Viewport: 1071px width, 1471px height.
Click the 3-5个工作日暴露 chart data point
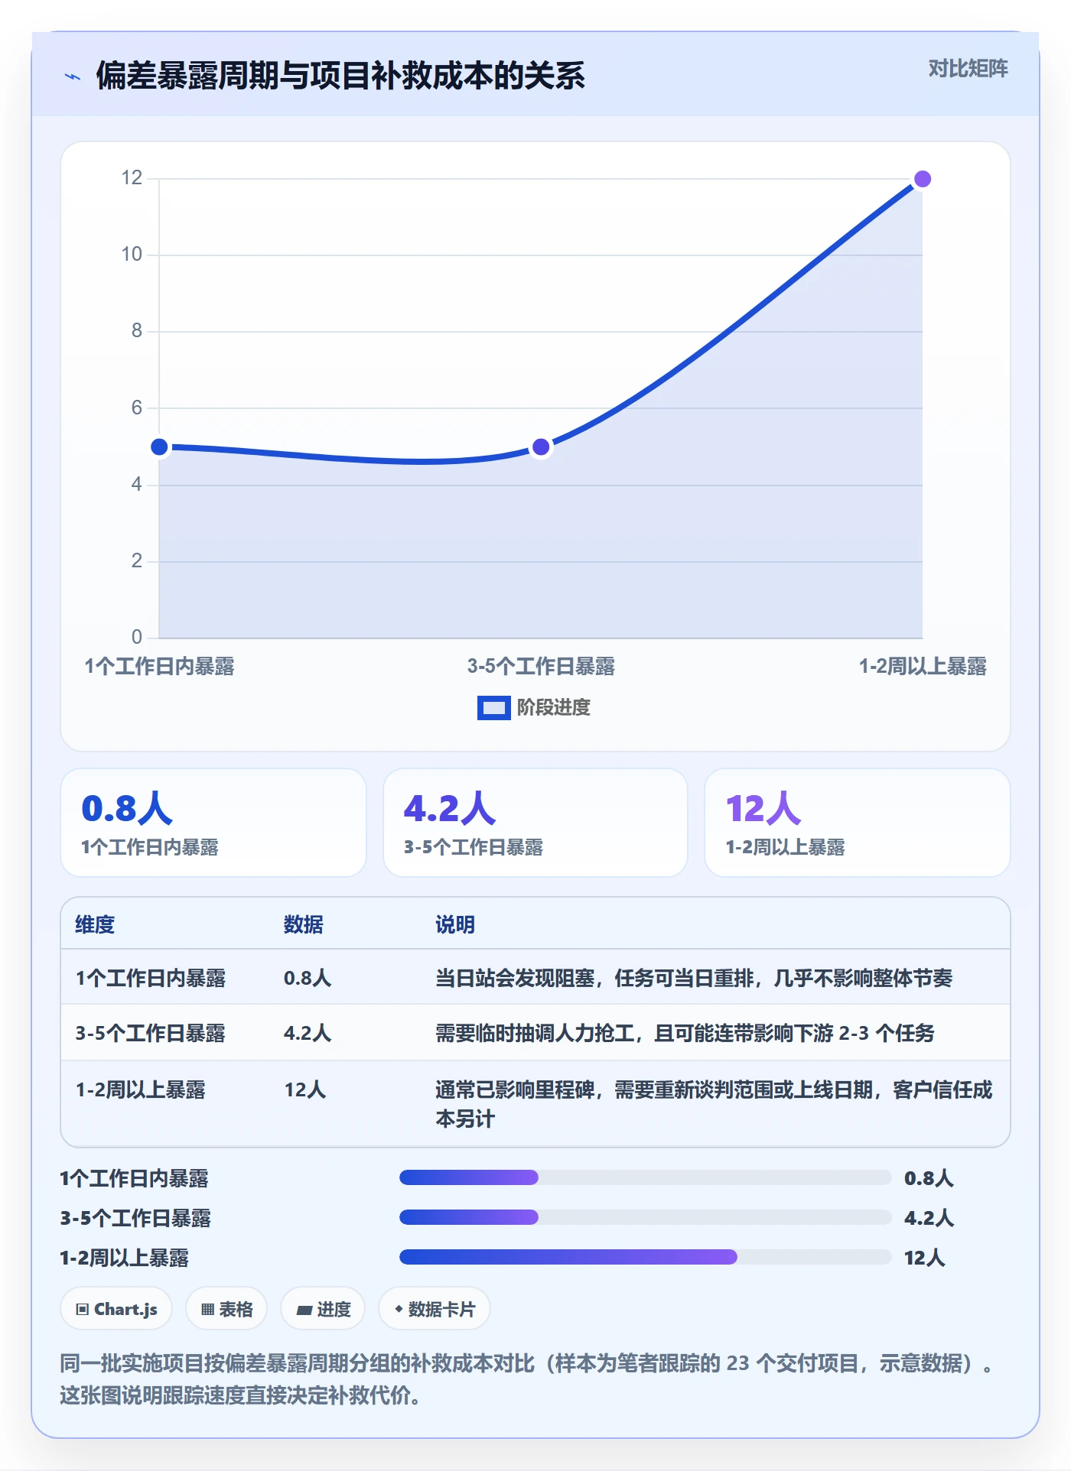(x=541, y=446)
